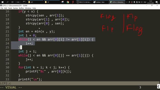Viewport: 160px width, 90px height.
Task: Switch to the LCP folder window
Action: (35, 2)
